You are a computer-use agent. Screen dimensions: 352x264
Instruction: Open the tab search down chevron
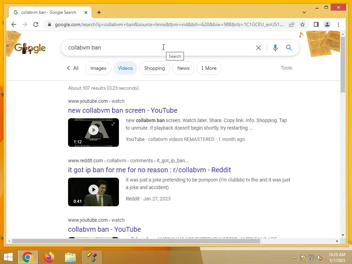pos(304,12)
